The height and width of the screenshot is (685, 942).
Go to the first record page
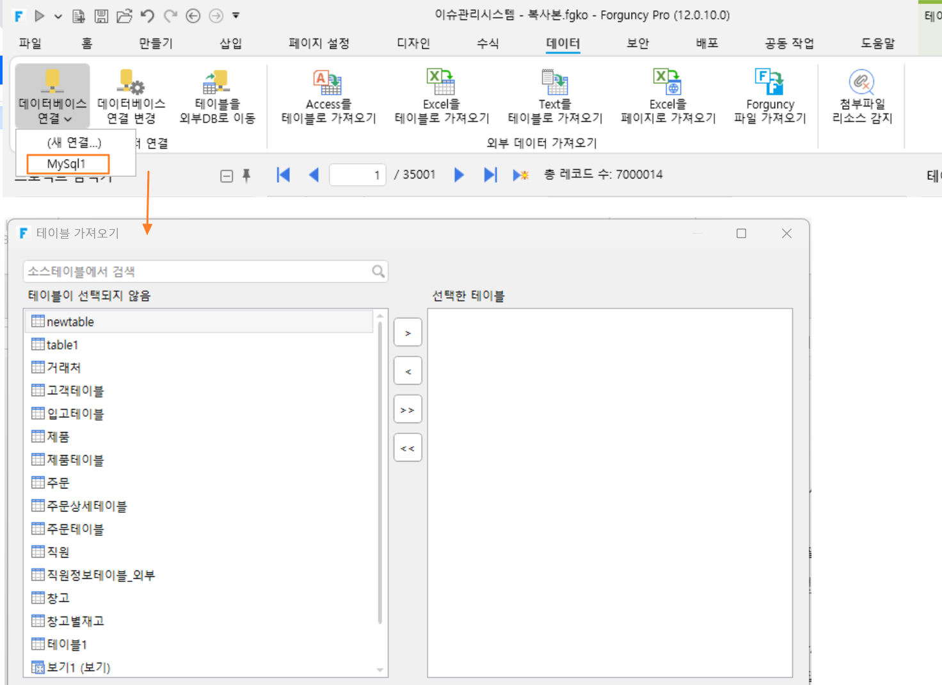point(283,175)
